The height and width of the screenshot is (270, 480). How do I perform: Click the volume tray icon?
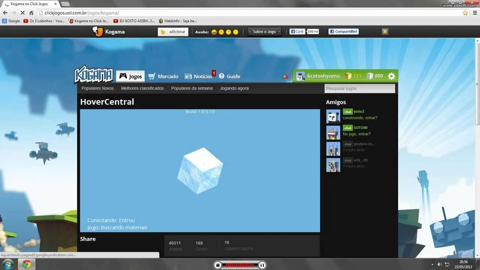[x=439, y=264]
